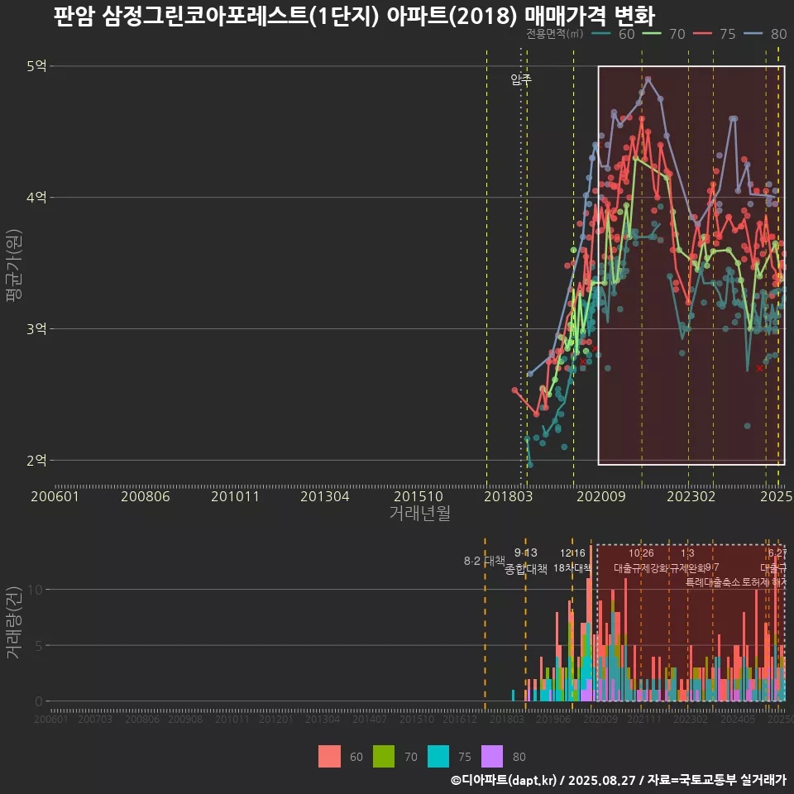Click the red 75 line sample in top legend
Image resolution: width=794 pixels, height=794 pixels.
702,34
